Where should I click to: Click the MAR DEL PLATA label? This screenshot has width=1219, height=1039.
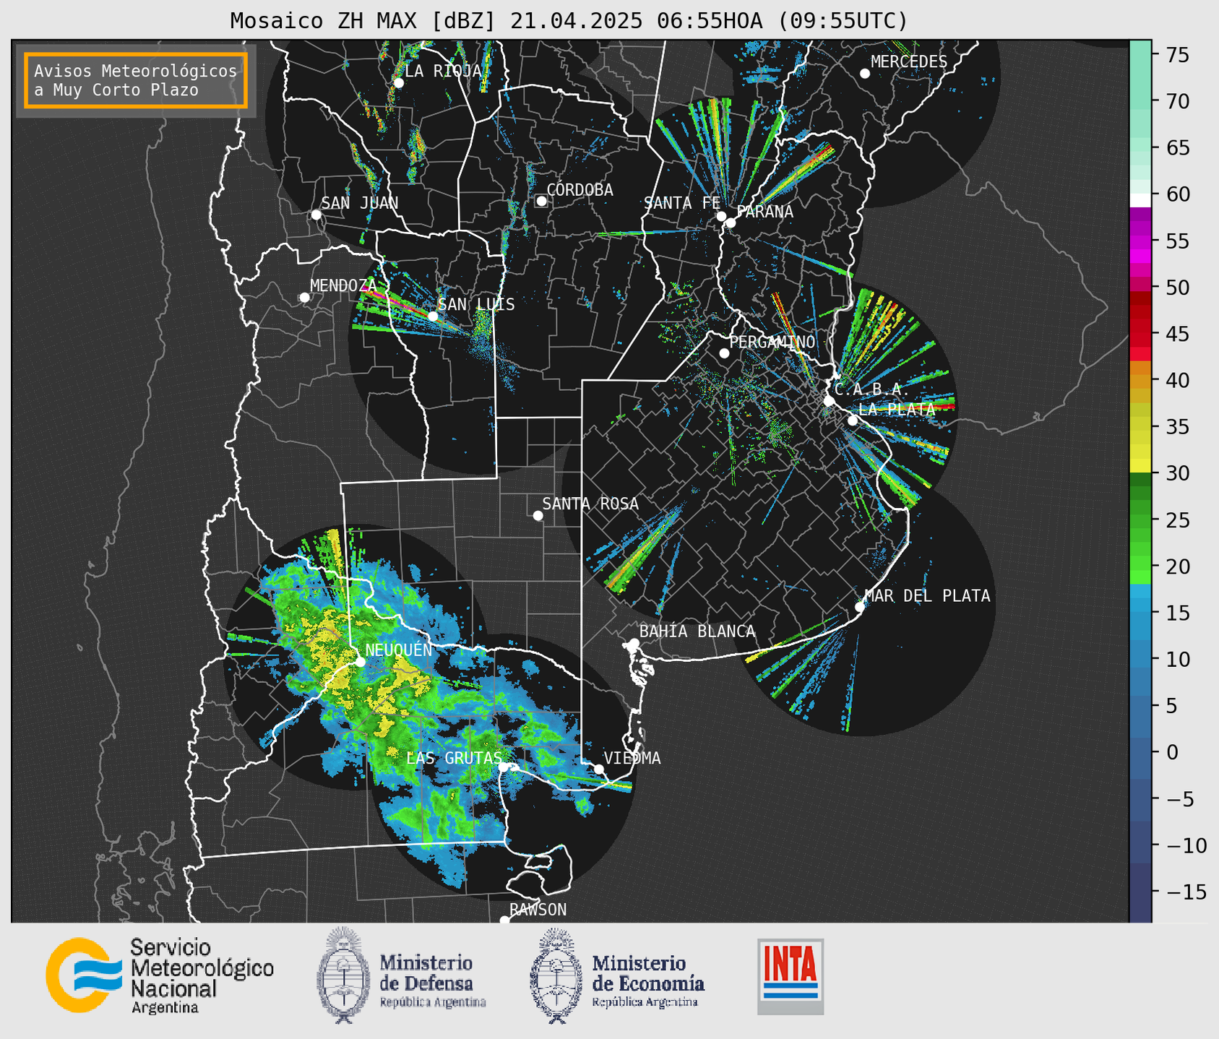(x=928, y=595)
